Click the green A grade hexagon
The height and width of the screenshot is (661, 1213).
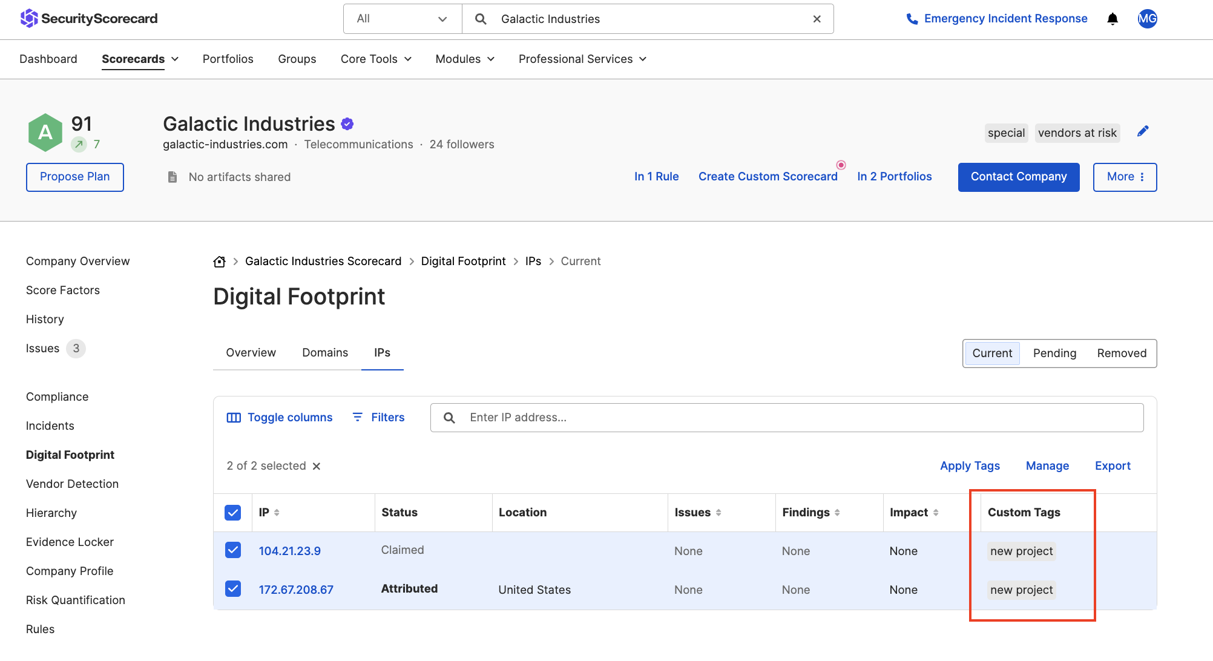(x=45, y=132)
